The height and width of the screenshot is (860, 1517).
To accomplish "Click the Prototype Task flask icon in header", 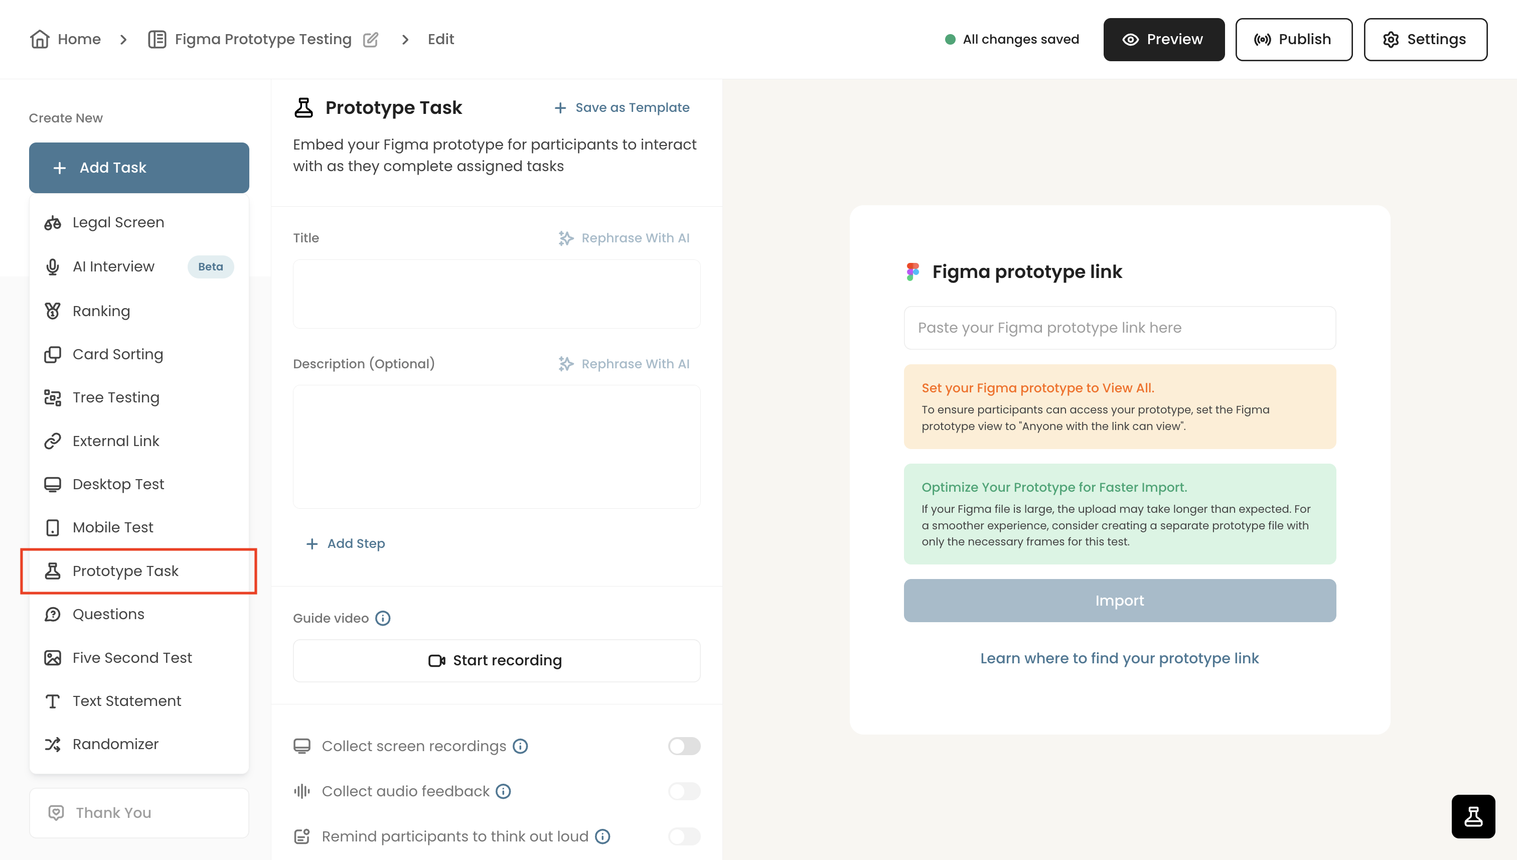I will (x=304, y=107).
